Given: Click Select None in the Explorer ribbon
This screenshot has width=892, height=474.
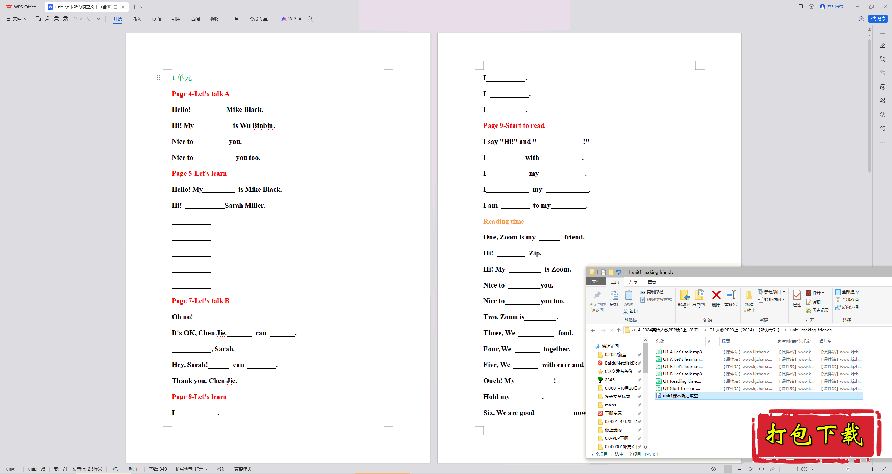Looking at the screenshot, I should pyautogui.click(x=847, y=300).
